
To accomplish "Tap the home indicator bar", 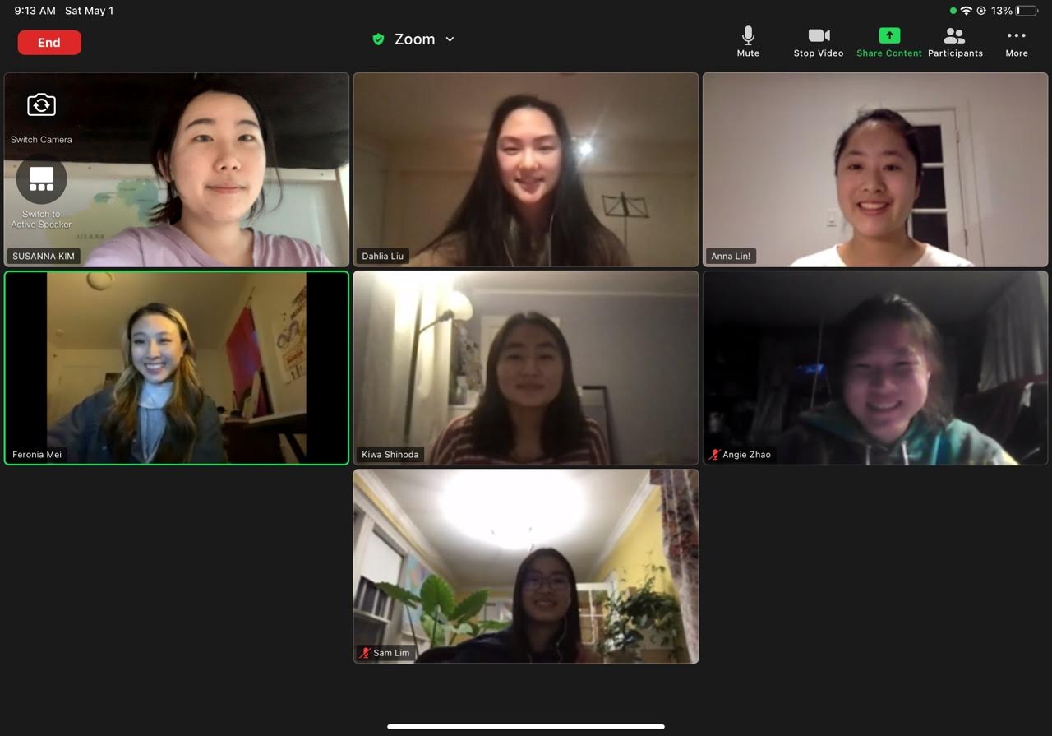I will click(x=526, y=727).
